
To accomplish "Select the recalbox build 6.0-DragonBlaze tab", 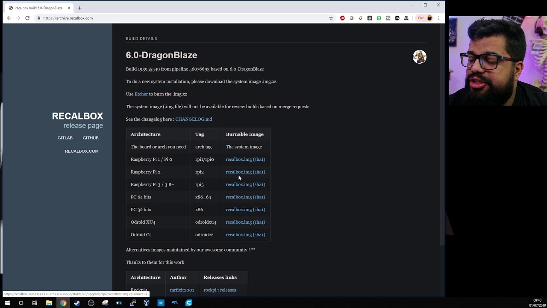I will (x=39, y=8).
